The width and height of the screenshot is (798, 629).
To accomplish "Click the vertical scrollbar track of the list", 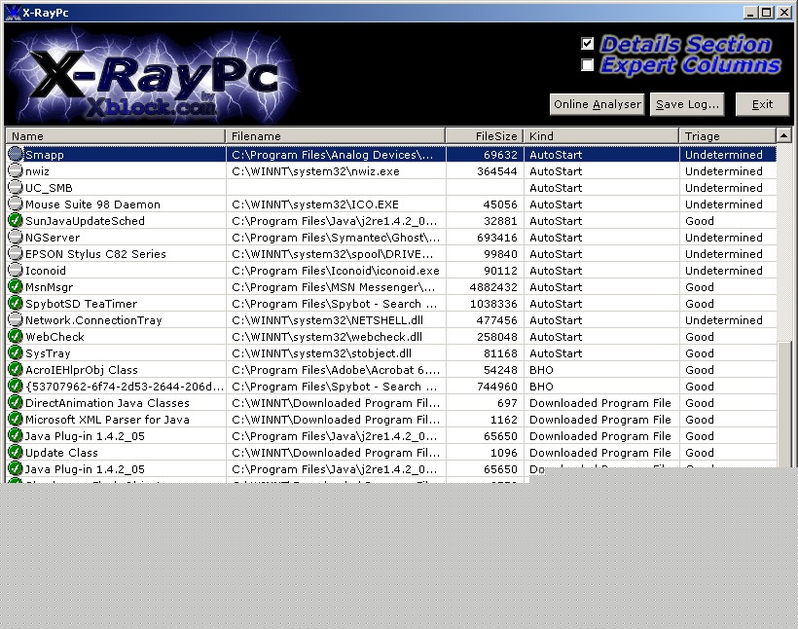I will point(783,241).
